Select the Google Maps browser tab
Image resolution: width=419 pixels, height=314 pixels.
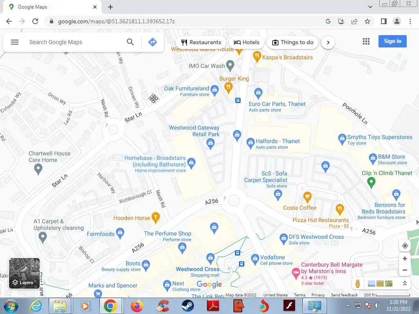[52, 7]
